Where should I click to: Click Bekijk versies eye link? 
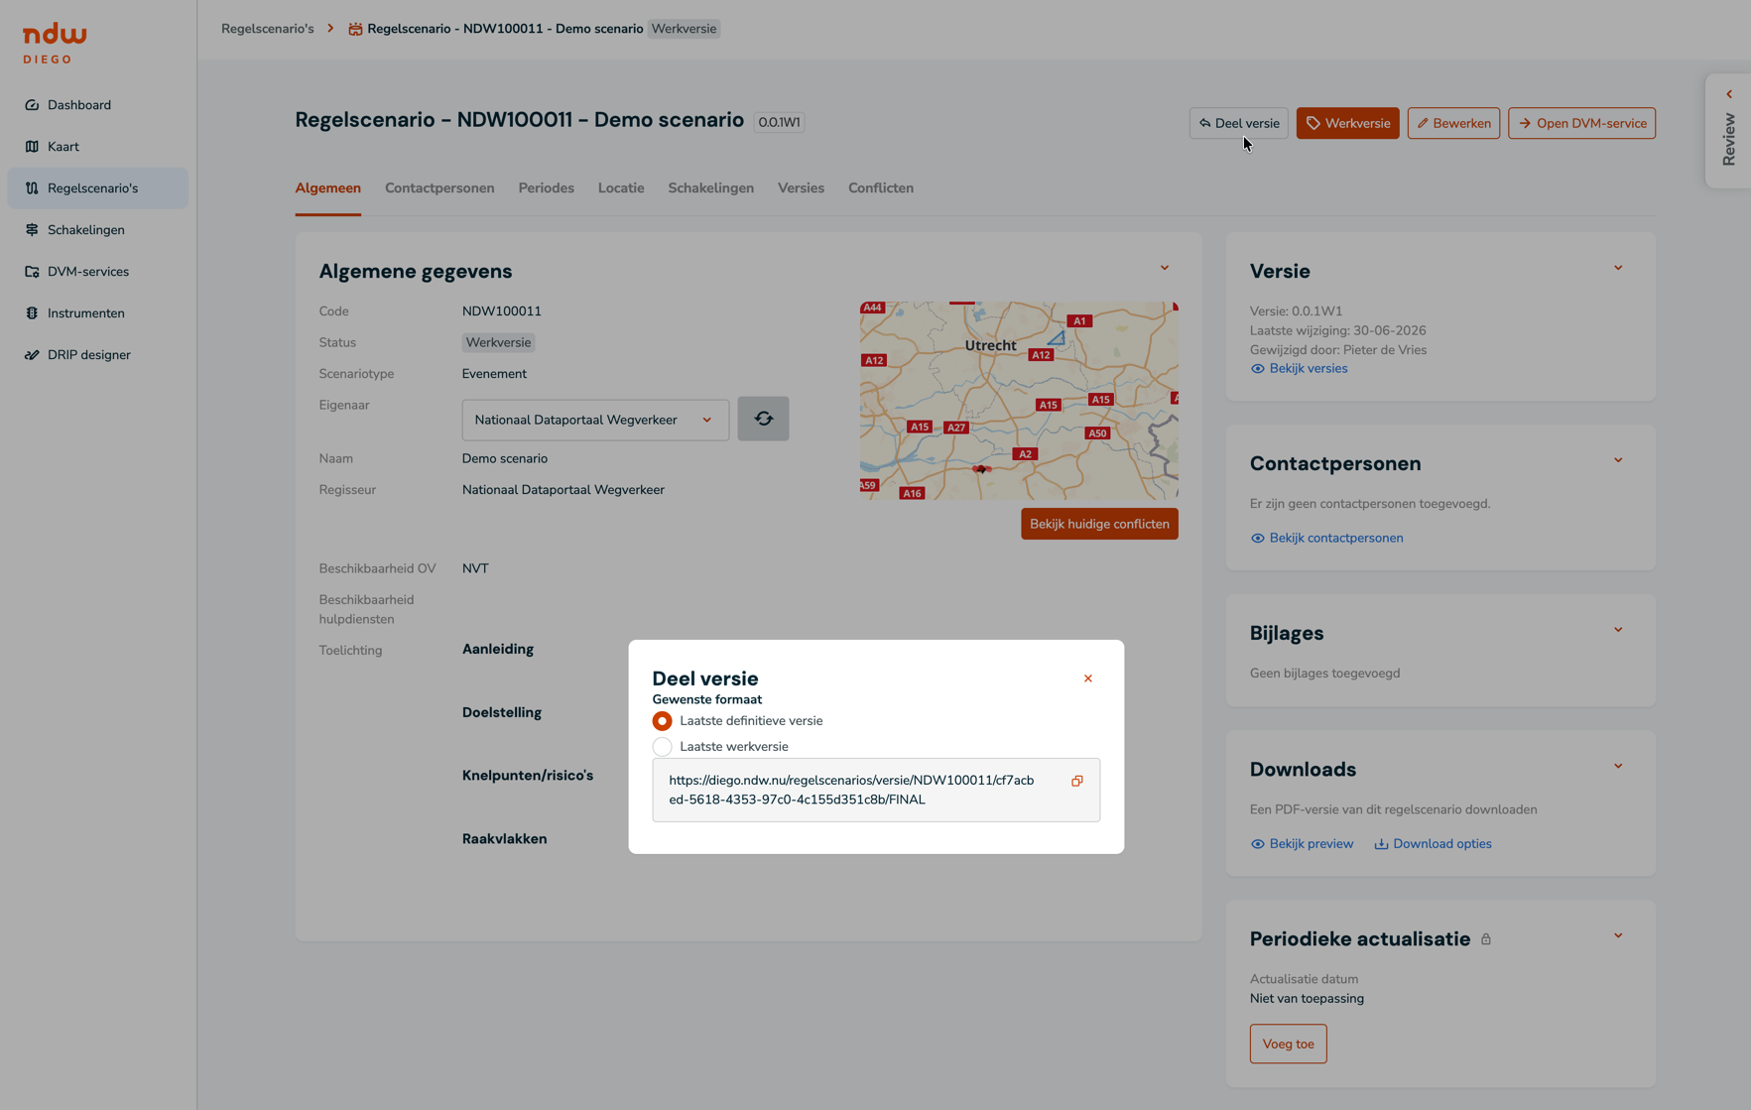click(x=1299, y=369)
